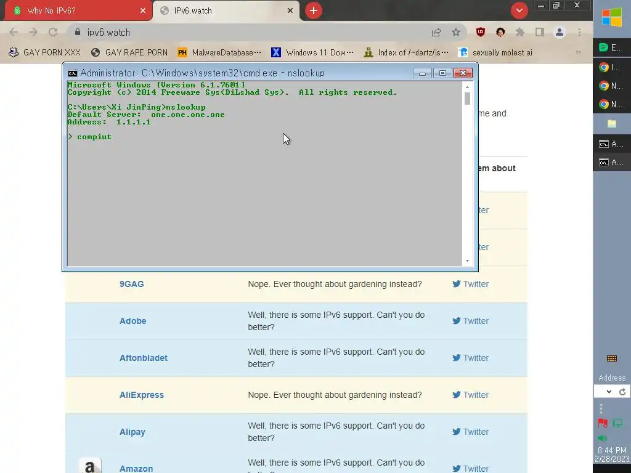Click the Twitter link in the Aftonbladet row
Screen dimensions: 631x473
pos(470,358)
